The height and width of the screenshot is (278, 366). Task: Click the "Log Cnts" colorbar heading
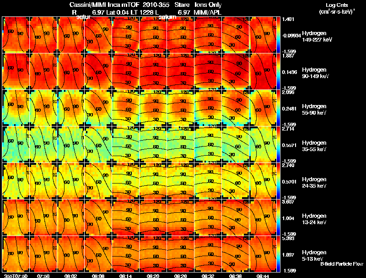click(x=337, y=5)
